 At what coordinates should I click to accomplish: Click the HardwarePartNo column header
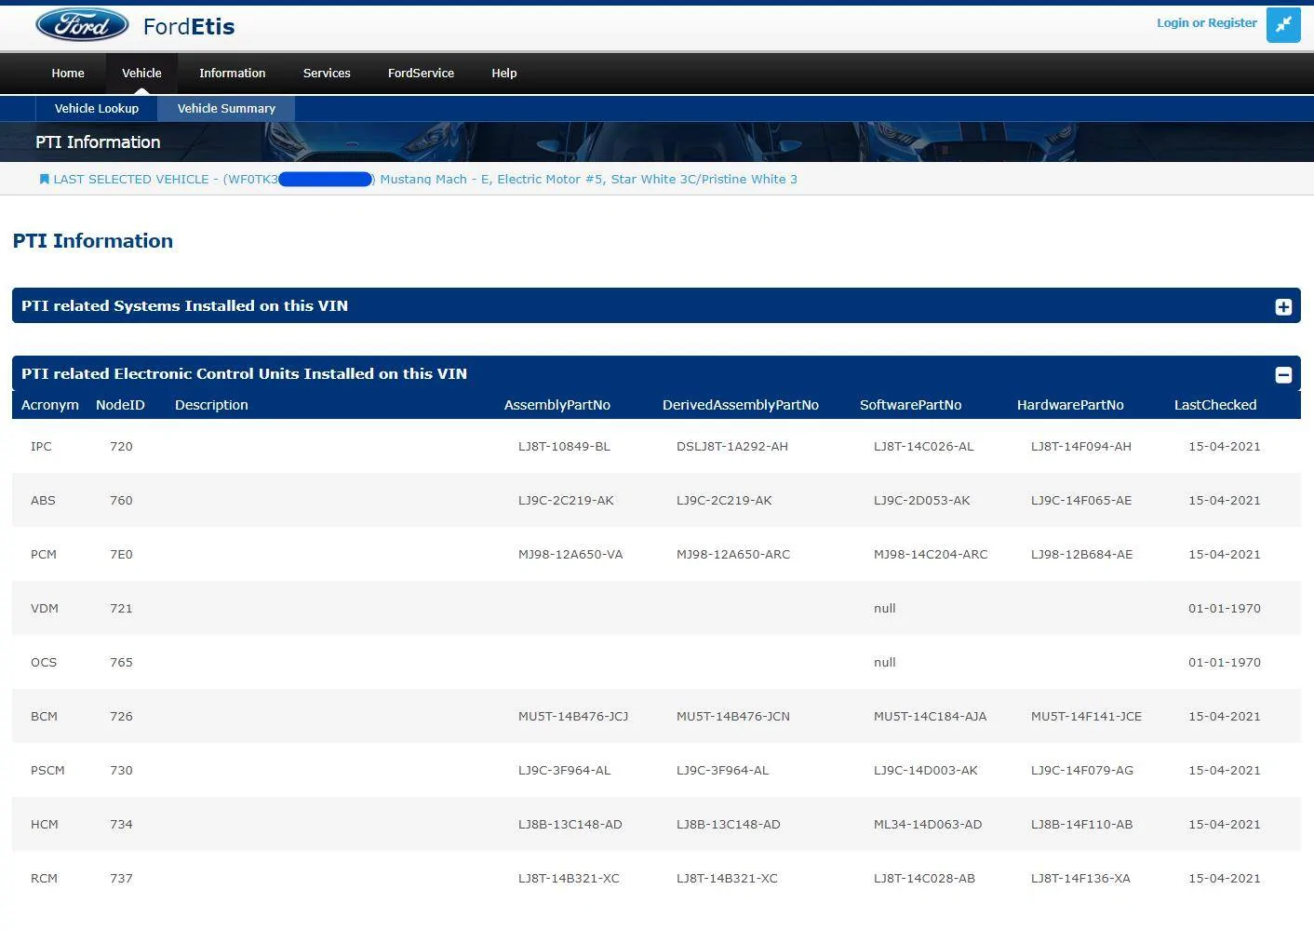[x=1070, y=405]
